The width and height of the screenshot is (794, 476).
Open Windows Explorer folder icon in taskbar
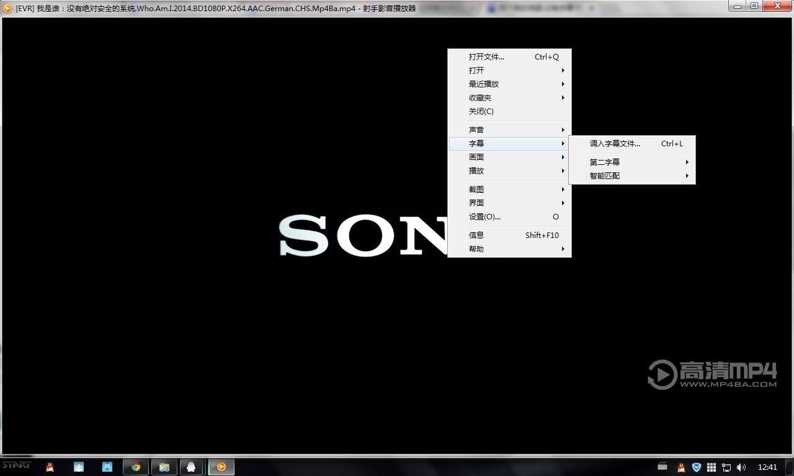(164, 467)
